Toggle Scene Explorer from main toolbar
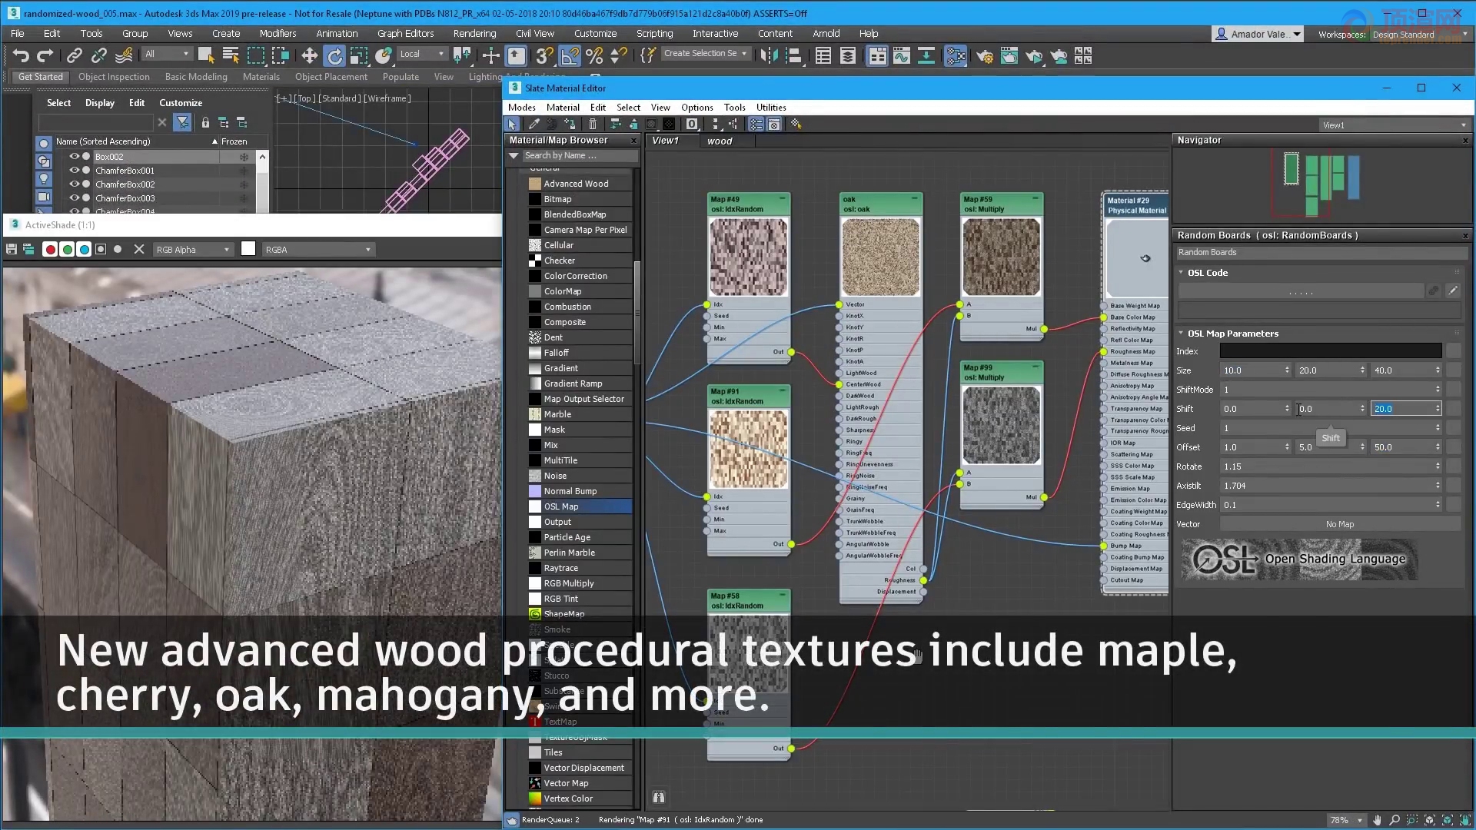Screen dimensions: 1476x830 (823, 55)
